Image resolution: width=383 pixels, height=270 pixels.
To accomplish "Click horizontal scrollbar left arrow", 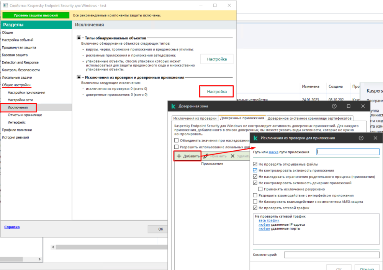I will pyautogui.click(x=53, y=247).
